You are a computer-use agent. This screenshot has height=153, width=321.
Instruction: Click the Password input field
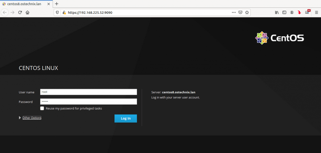[x=88, y=101]
